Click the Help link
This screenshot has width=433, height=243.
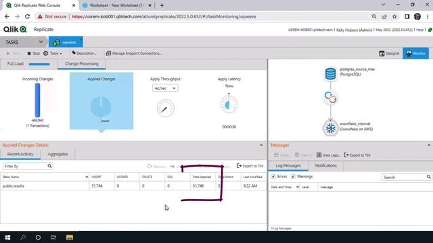click(419, 30)
